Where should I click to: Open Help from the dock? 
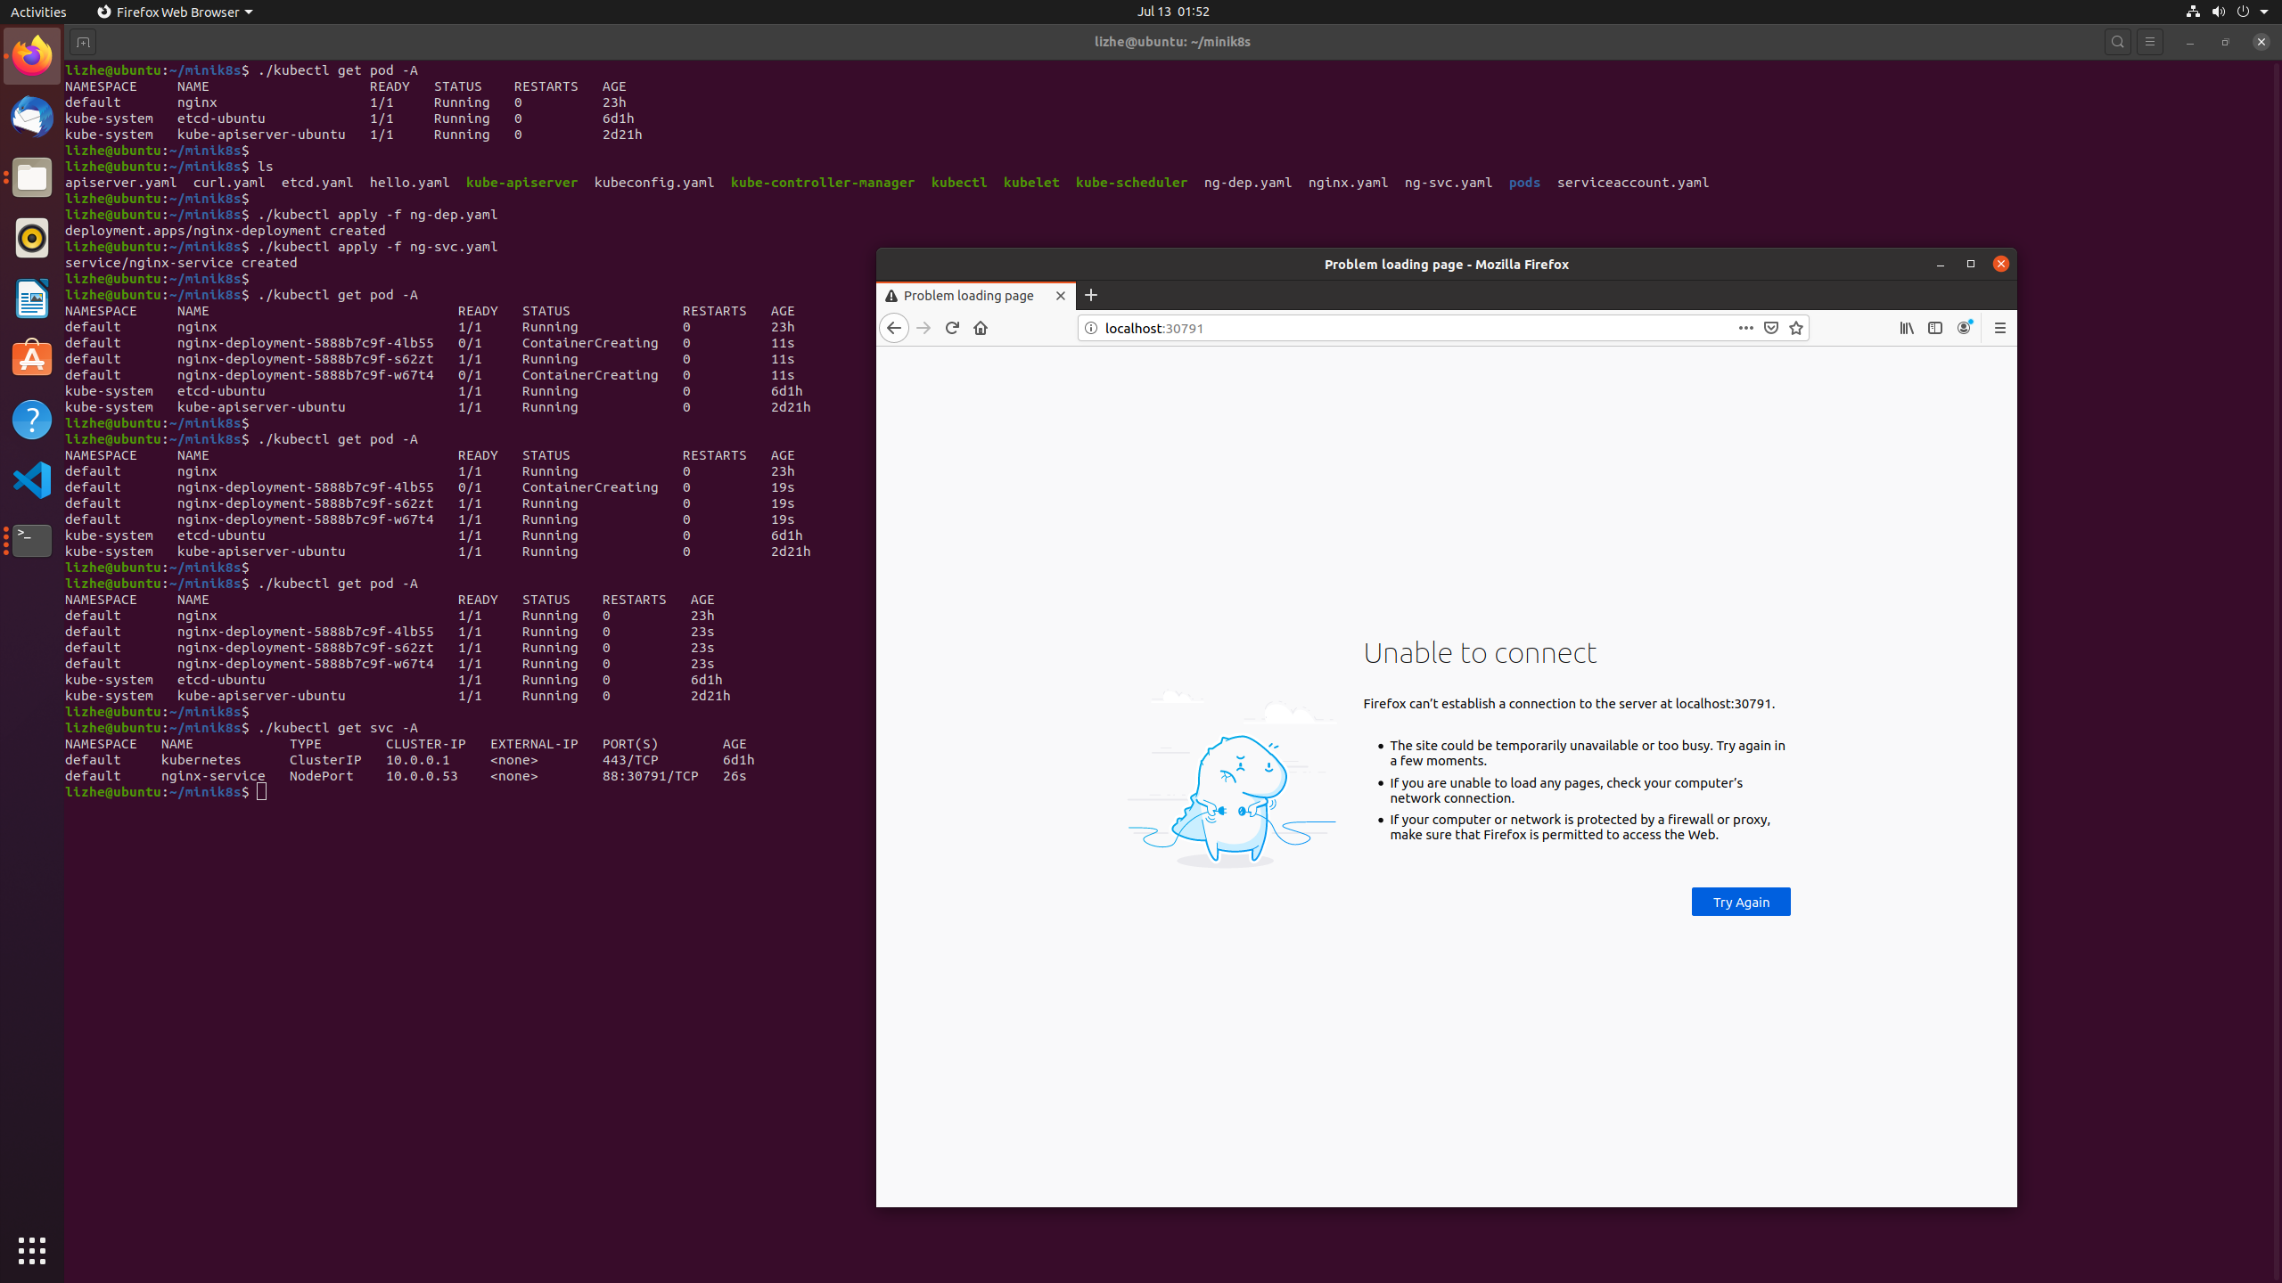(32, 420)
